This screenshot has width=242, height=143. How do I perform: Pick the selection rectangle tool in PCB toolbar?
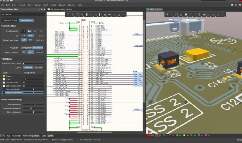pos(176,15)
